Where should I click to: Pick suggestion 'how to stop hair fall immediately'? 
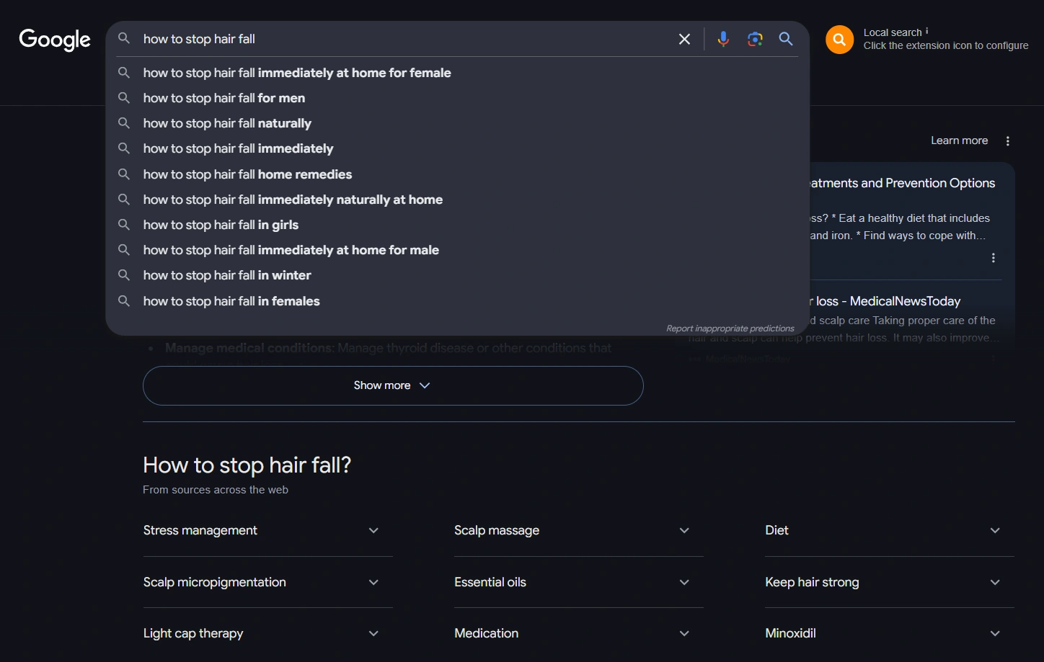[x=458, y=148]
